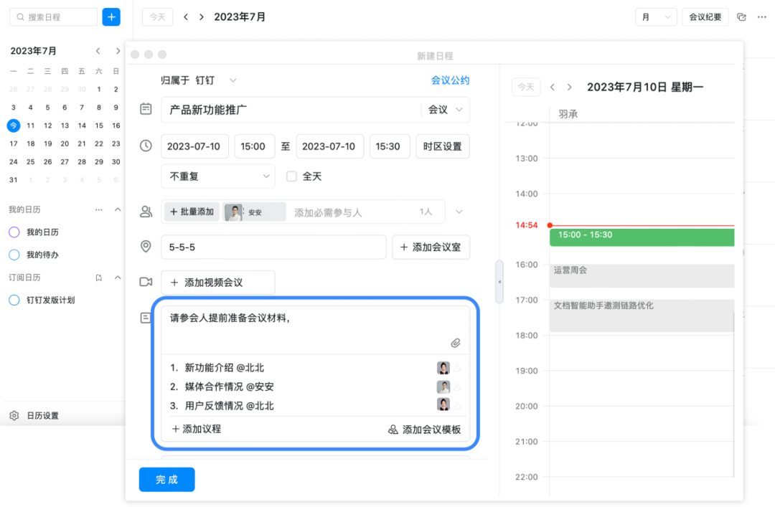The width and height of the screenshot is (775, 507).
Task: Click the 完成 finish button
Action: point(166,480)
